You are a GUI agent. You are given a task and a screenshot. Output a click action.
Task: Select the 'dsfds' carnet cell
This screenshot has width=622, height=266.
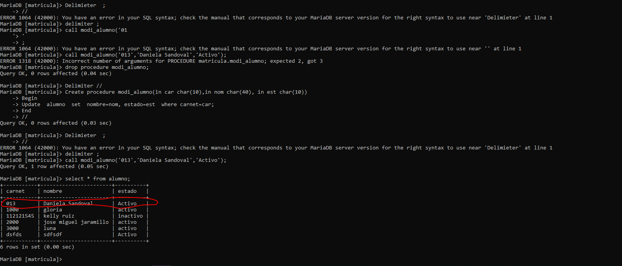pos(14,235)
